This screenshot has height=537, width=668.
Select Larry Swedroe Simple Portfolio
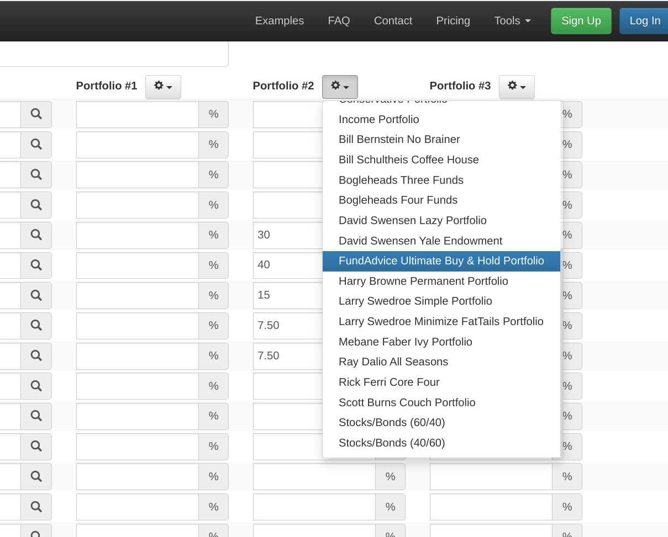tap(441, 301)
